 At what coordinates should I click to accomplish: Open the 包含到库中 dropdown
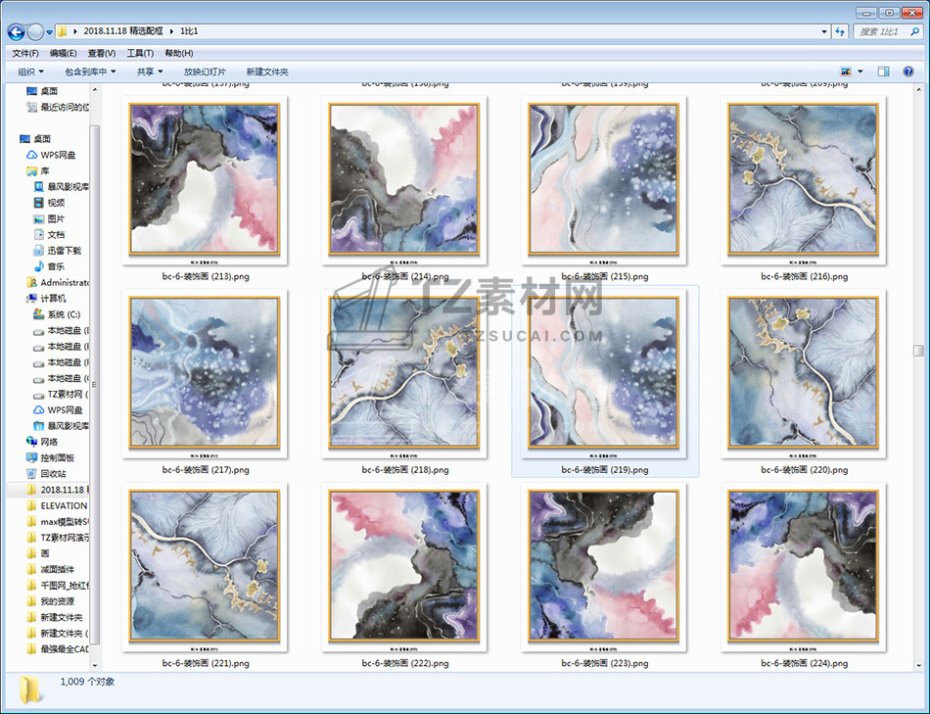point(90,71)
